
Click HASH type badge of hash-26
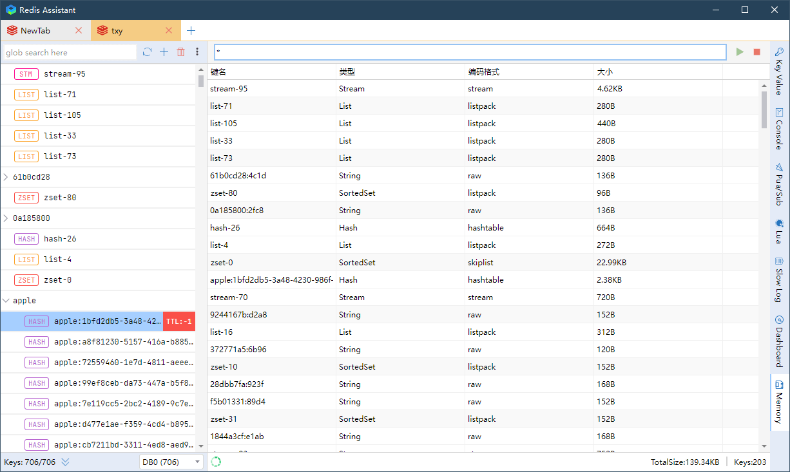click(26, 239)
